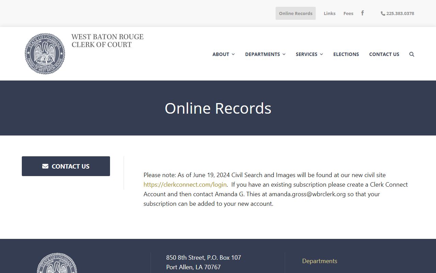Click the Port Allen, LA 70767 text
The height and width of the screenshot is (273, 436).
(x=193, y=267)
